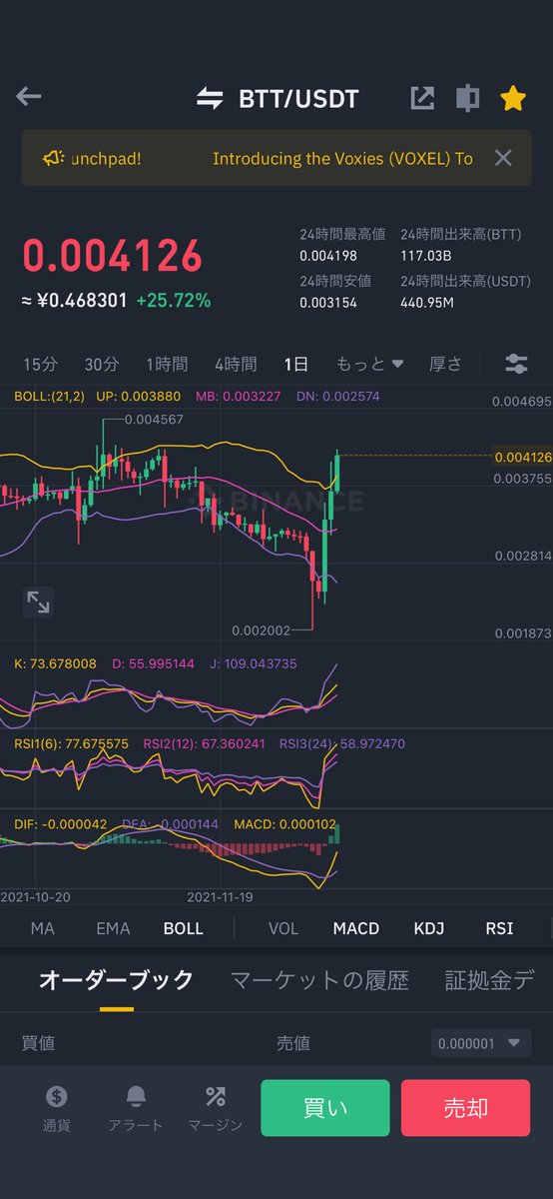This screenshot has width=553, height=1199.
Task: Open the share/export icon
Action: [x=422, y=98]
